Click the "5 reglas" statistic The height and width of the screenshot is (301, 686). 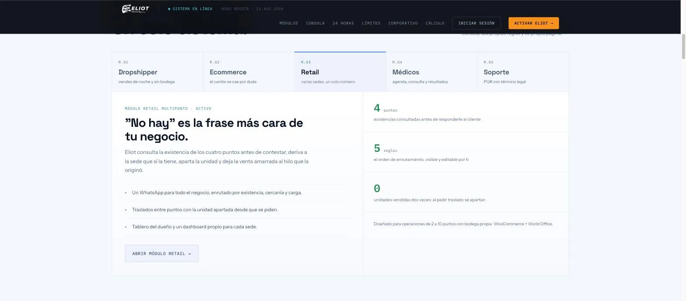pos(385,148)
